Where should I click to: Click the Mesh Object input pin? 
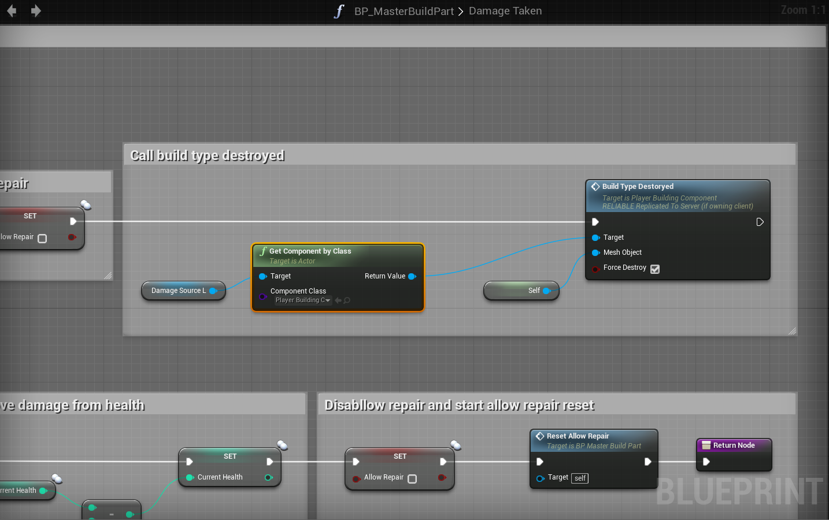[x=595, y=252]
